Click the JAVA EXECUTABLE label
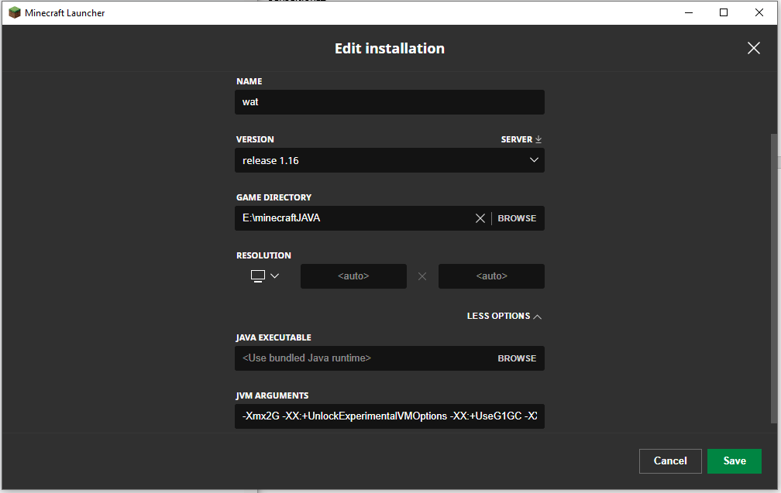The image size is (781, 493). click(x=273, y=337)
